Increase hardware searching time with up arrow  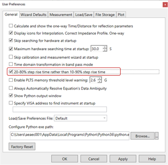[x=105, y=47]
